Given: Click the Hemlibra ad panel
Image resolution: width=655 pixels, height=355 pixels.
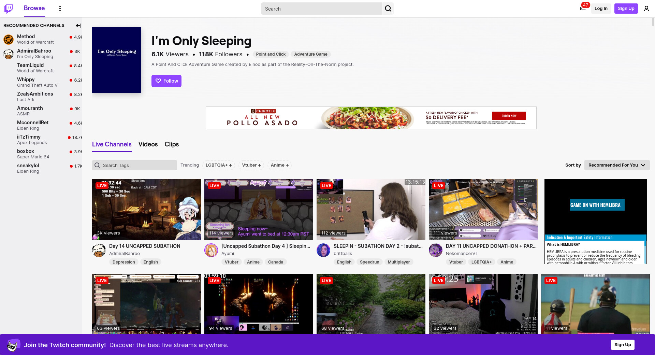Looking at the screenshot, I should coord(596,222).
